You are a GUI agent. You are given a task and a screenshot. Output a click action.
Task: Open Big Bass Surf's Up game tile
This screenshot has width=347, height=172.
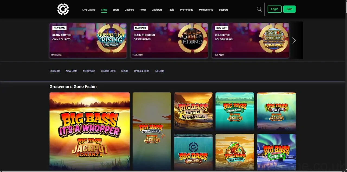click(x=276, y=111)
